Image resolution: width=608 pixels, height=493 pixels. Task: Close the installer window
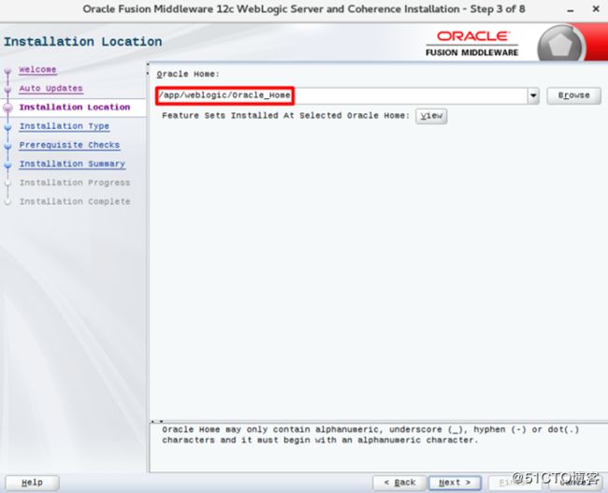pos(596,9)
